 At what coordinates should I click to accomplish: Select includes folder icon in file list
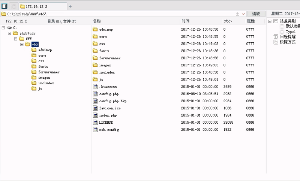[x=95, y=72]
